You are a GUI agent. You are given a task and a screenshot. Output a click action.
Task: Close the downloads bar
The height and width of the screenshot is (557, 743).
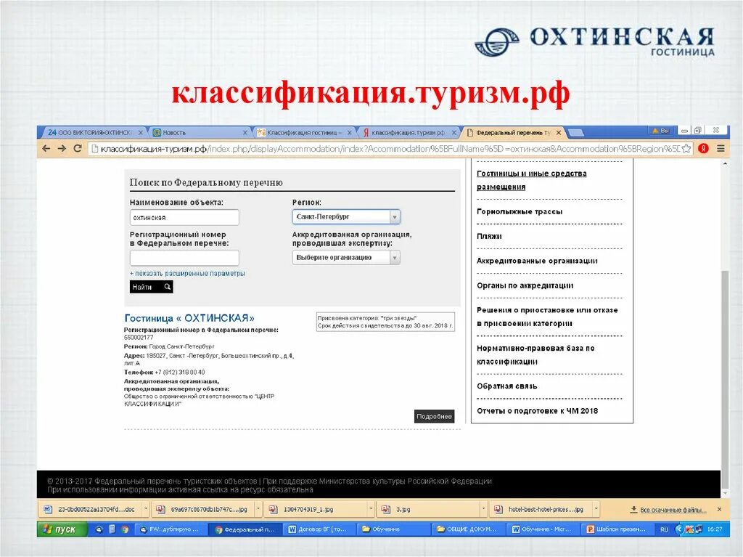(x=719, y=509)
